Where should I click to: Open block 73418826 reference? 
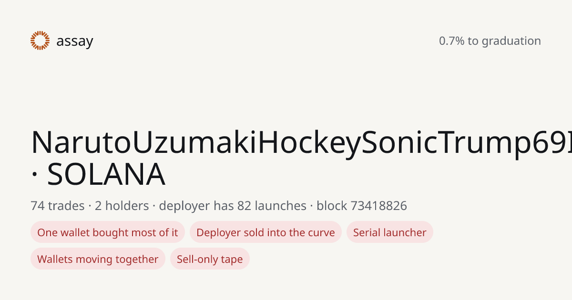(x=362, y=206)
